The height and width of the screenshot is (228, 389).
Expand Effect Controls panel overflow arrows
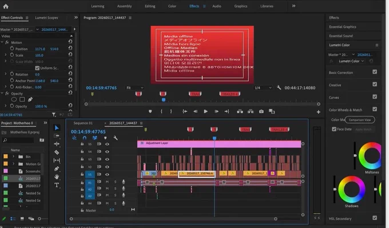76,17
